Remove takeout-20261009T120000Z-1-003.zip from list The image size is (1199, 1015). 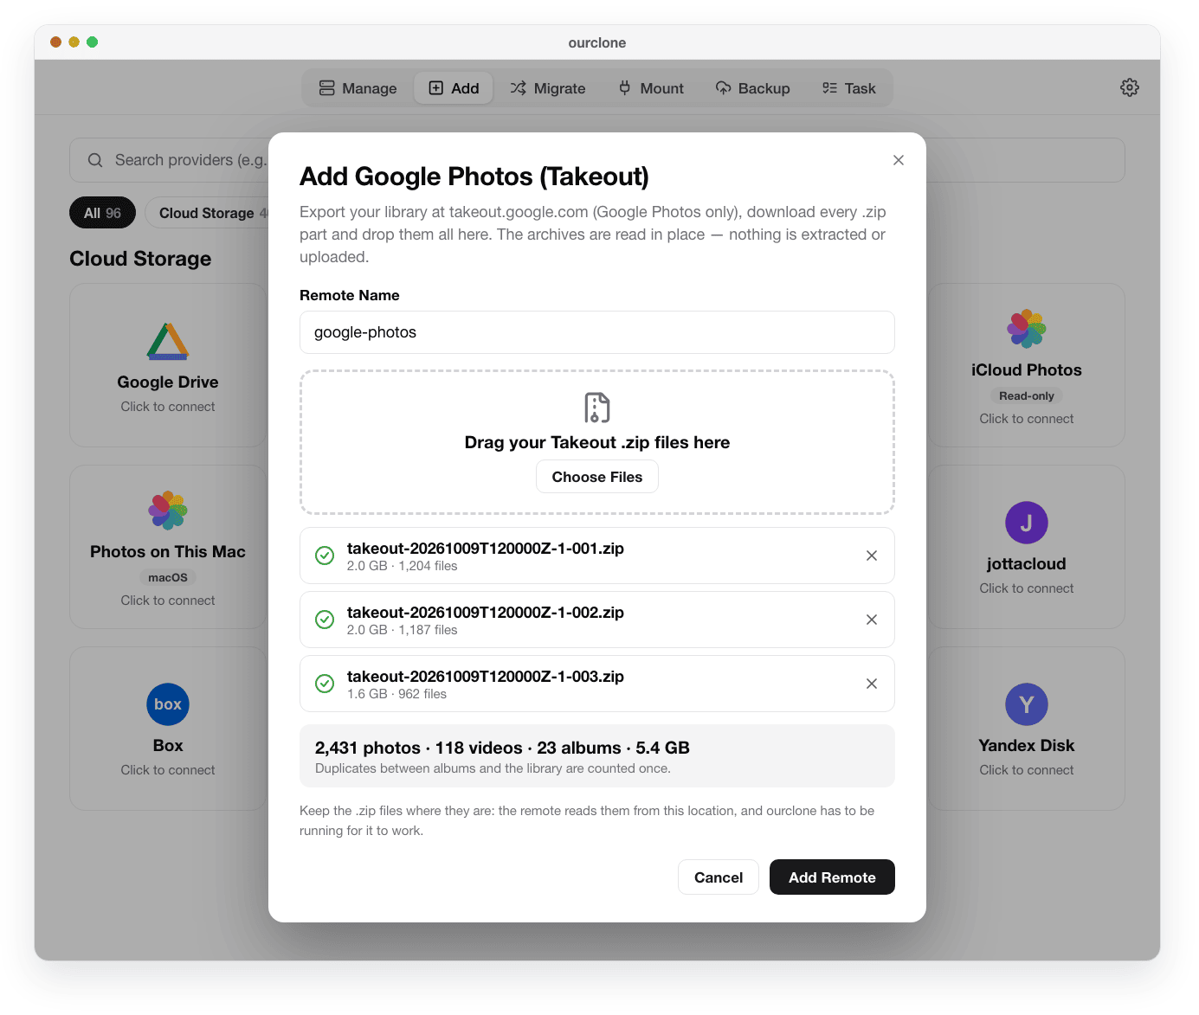[x=872, y=684]
